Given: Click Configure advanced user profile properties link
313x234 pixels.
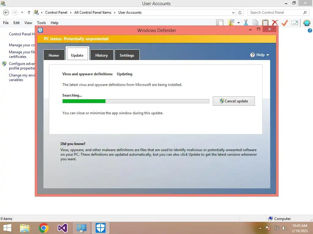Looking at the screenshot, I should (22, 66).
